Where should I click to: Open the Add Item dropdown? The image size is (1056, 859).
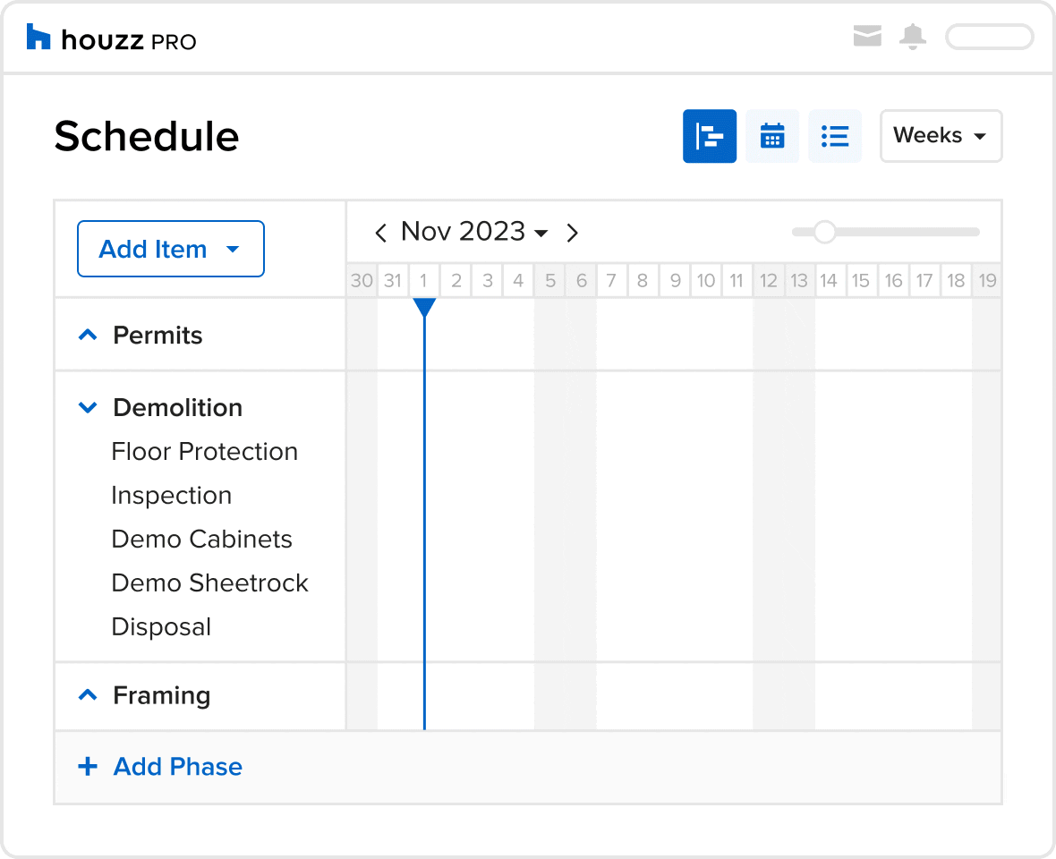170,249
